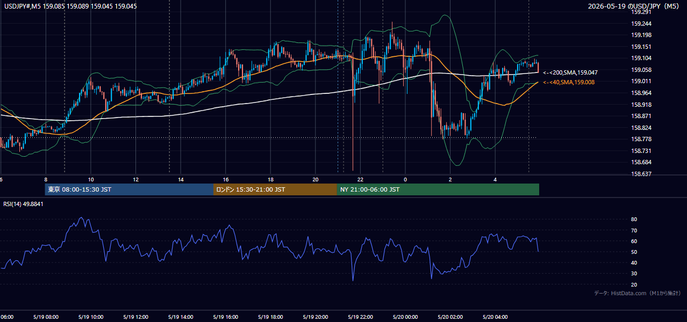Click the 5/20 04:00 date label
The height and width of the screenshot is (322, 687).
495,317
